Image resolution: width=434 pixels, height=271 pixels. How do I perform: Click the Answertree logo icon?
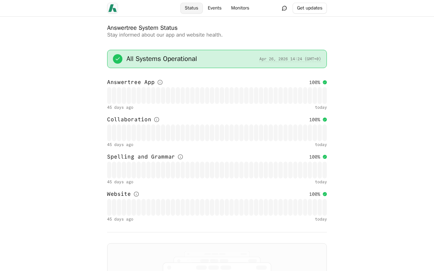coord(113,8)
